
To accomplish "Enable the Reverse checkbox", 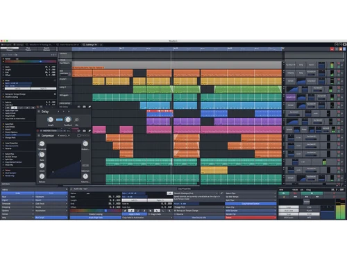I will (175, 214).
